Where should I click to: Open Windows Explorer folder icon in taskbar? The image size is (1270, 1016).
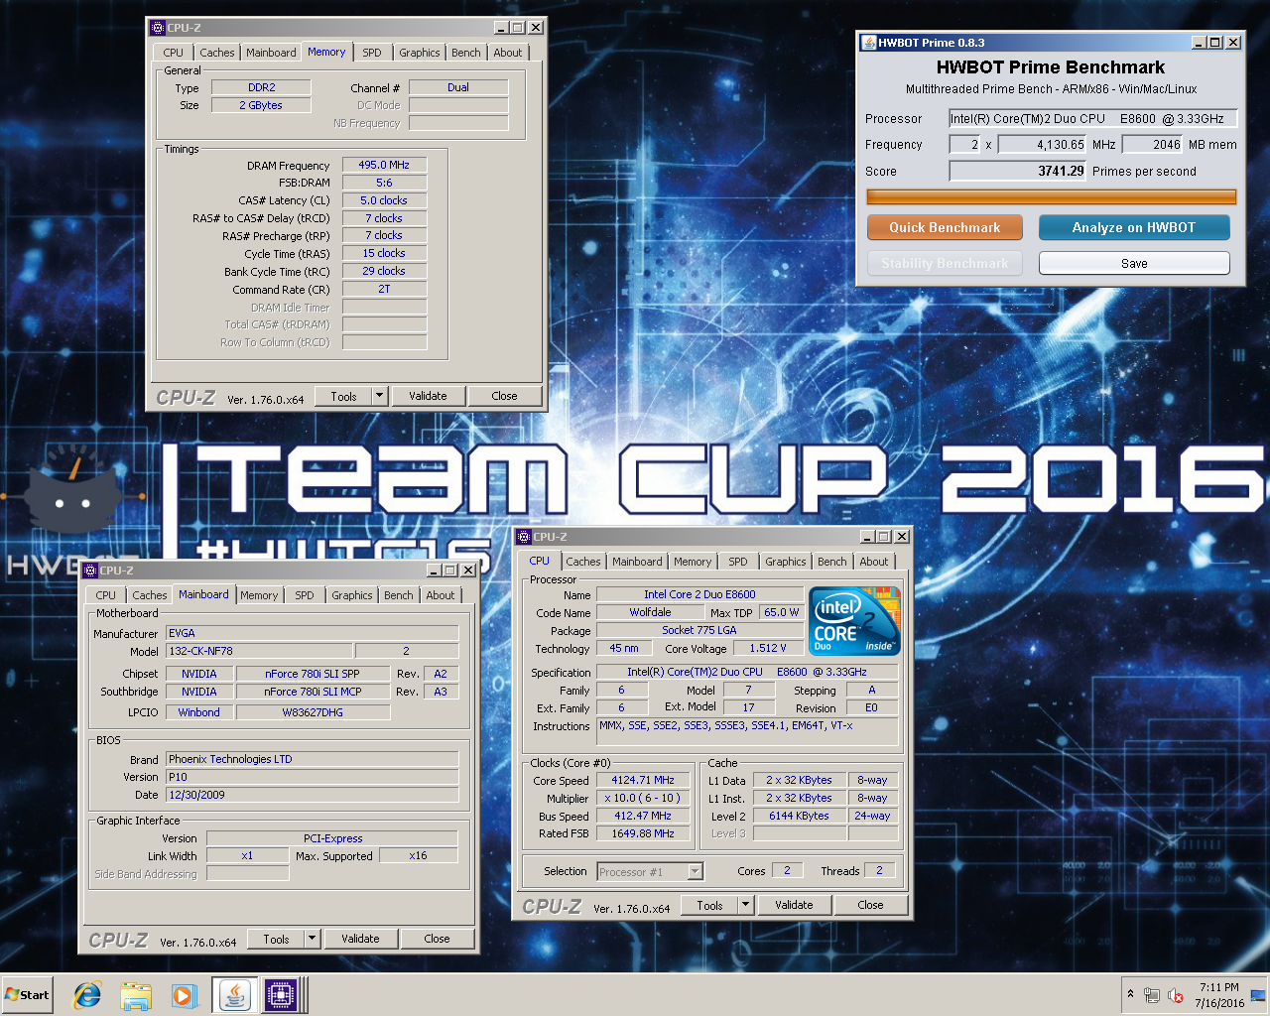pyautogui.click(x=136, y=995)
